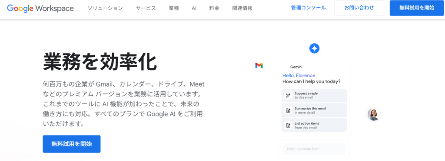Open the 関連情報 menu
Screen dimensions: 445x161
(242, 8)
